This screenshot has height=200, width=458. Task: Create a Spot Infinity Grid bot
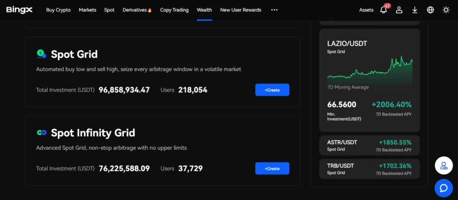coord(272,168)
